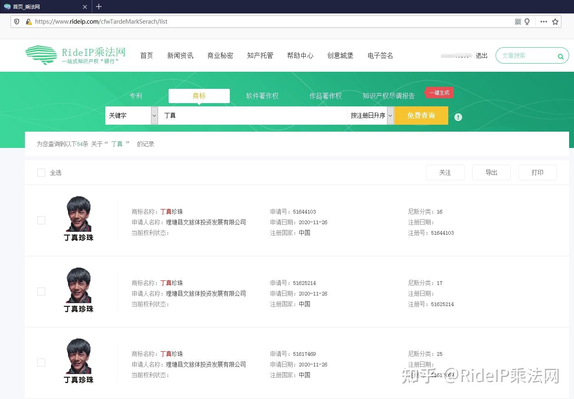Open the page actions three-dot menu
574x399 pixels.
[x=543, y=22]
